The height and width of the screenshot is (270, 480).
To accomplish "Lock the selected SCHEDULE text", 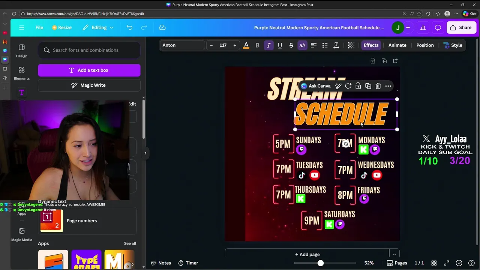I will pyautogui.click(x=358, y=86).
